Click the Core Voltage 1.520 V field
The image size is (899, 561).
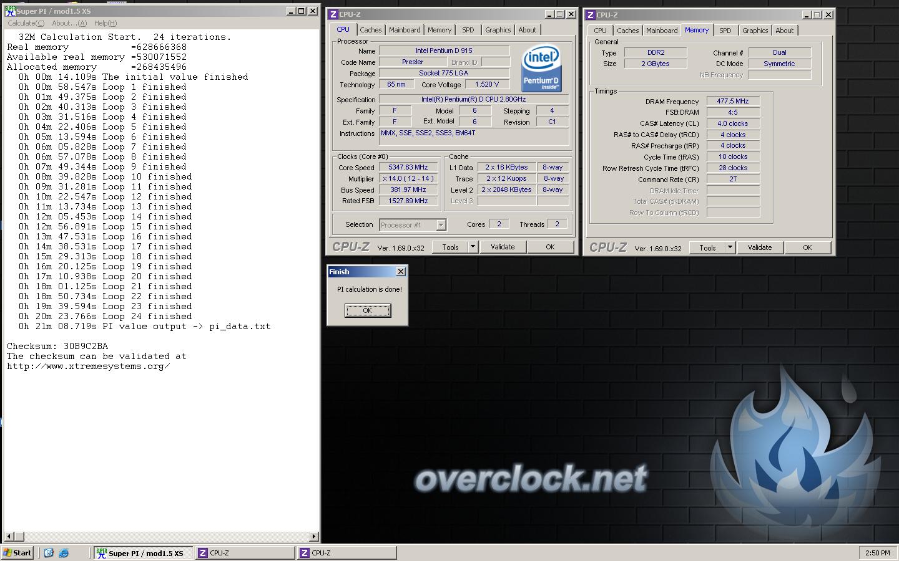pyautogui.click(x=487, y=84)
